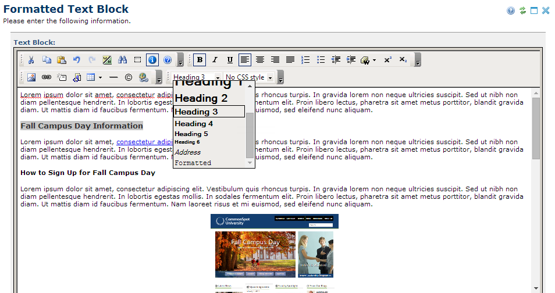
Task: Toggle Bold formatting
Action: pos(200,60)
